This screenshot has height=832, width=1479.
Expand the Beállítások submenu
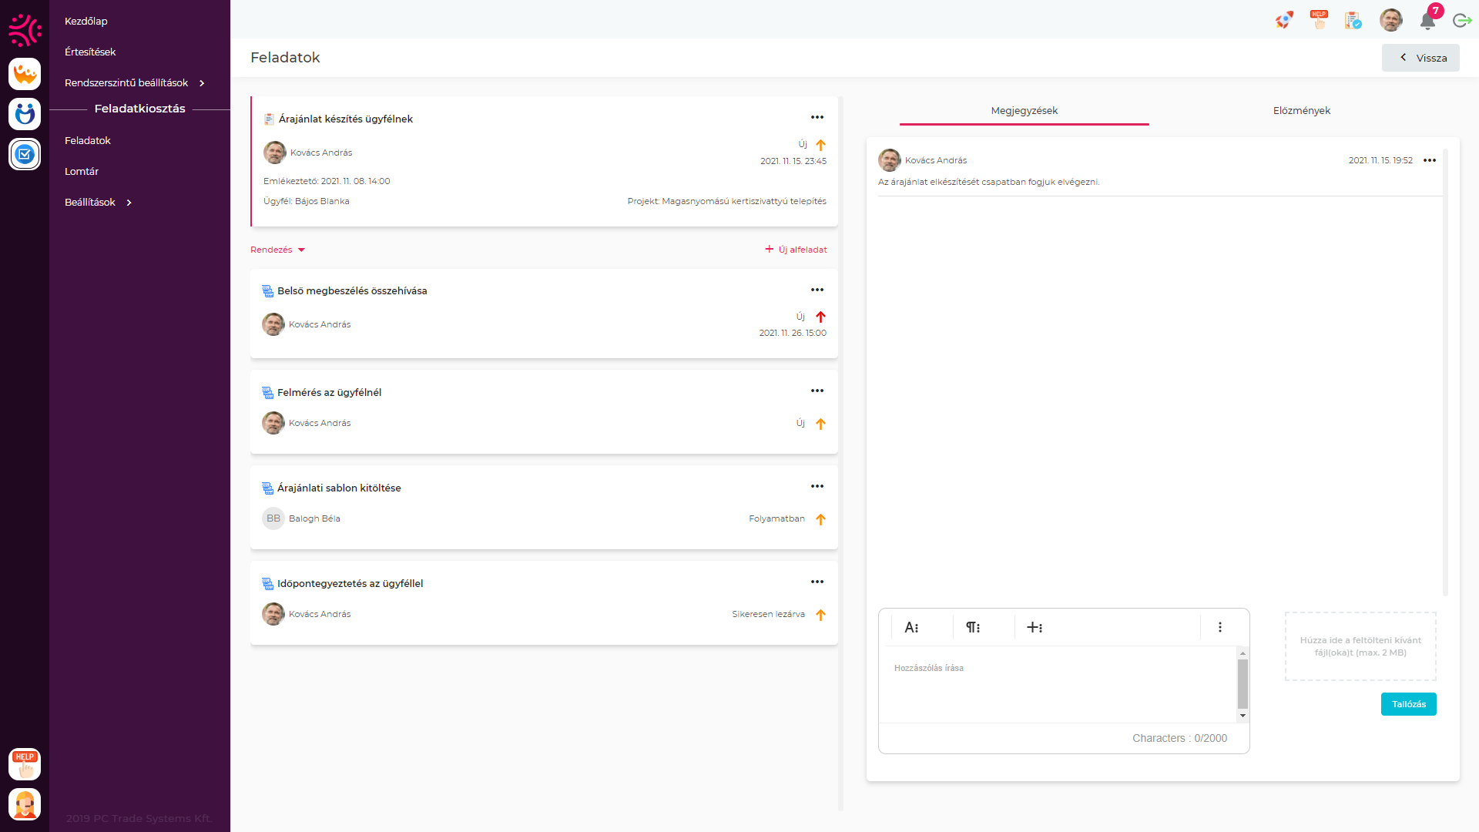pyautogui.click(x=98, y=202)
